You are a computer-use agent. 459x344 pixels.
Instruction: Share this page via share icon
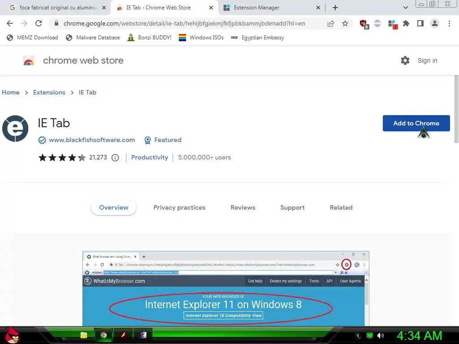click(x=331, y=23)
